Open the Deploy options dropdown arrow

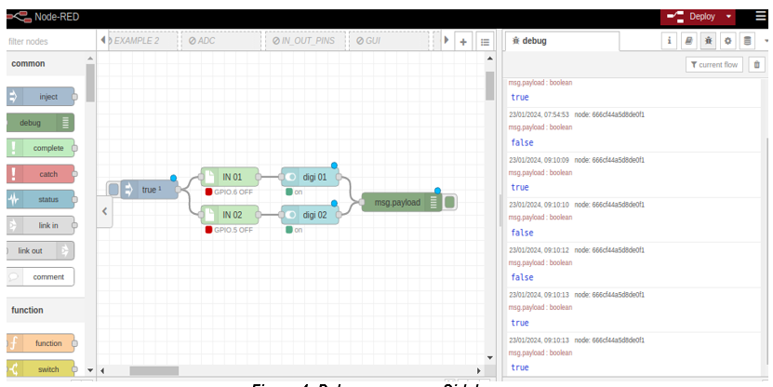pos(728,16)
